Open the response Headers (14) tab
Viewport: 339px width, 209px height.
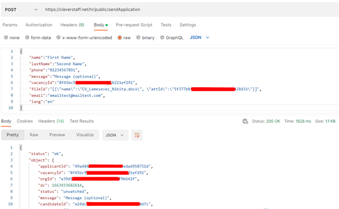(51, 121)
